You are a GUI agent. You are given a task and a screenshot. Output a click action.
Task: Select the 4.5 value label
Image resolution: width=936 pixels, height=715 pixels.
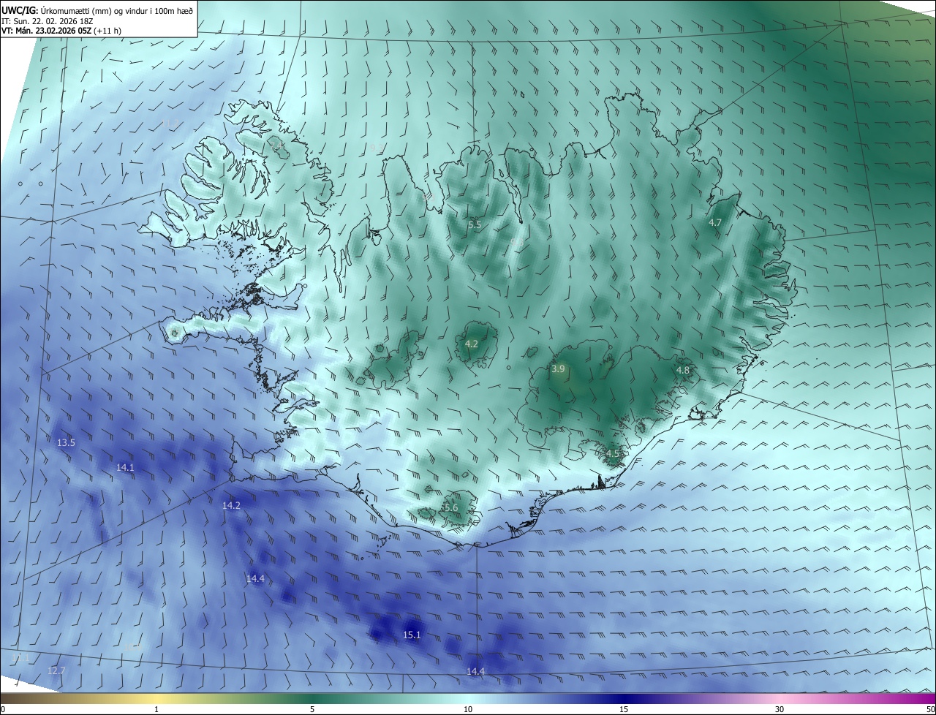tap(613, 453)
